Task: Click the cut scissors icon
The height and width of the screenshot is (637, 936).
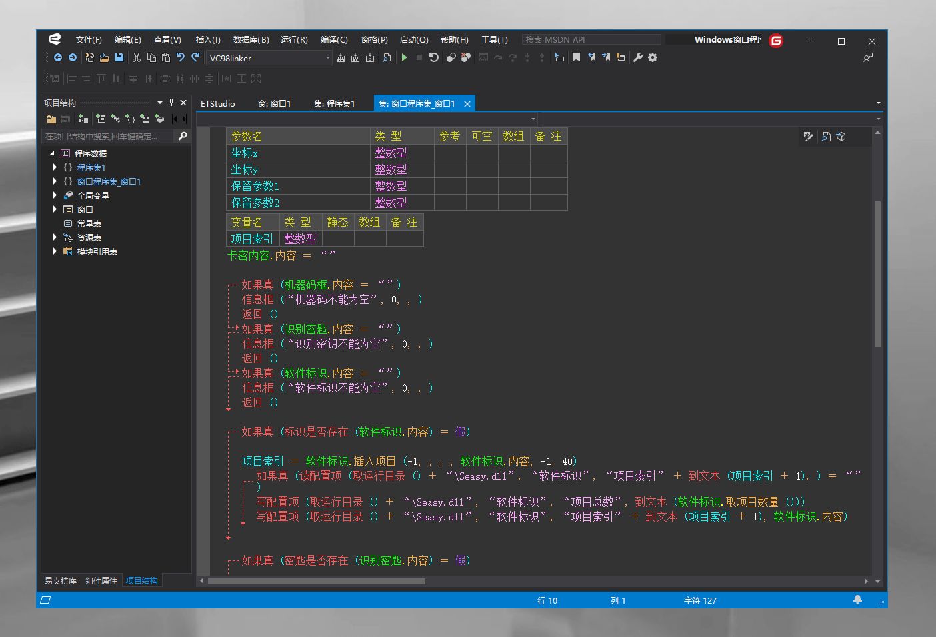Action: (x=137, y=58)
